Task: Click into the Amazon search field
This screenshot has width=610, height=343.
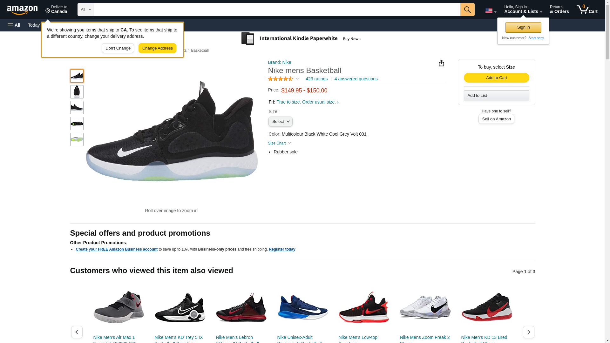Action: point(277,10)
